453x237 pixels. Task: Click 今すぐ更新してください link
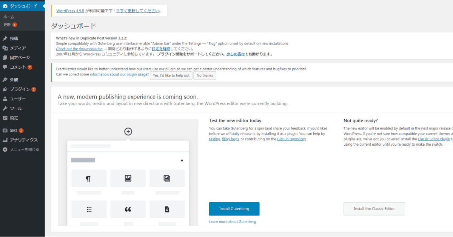(x=137, y=11)
